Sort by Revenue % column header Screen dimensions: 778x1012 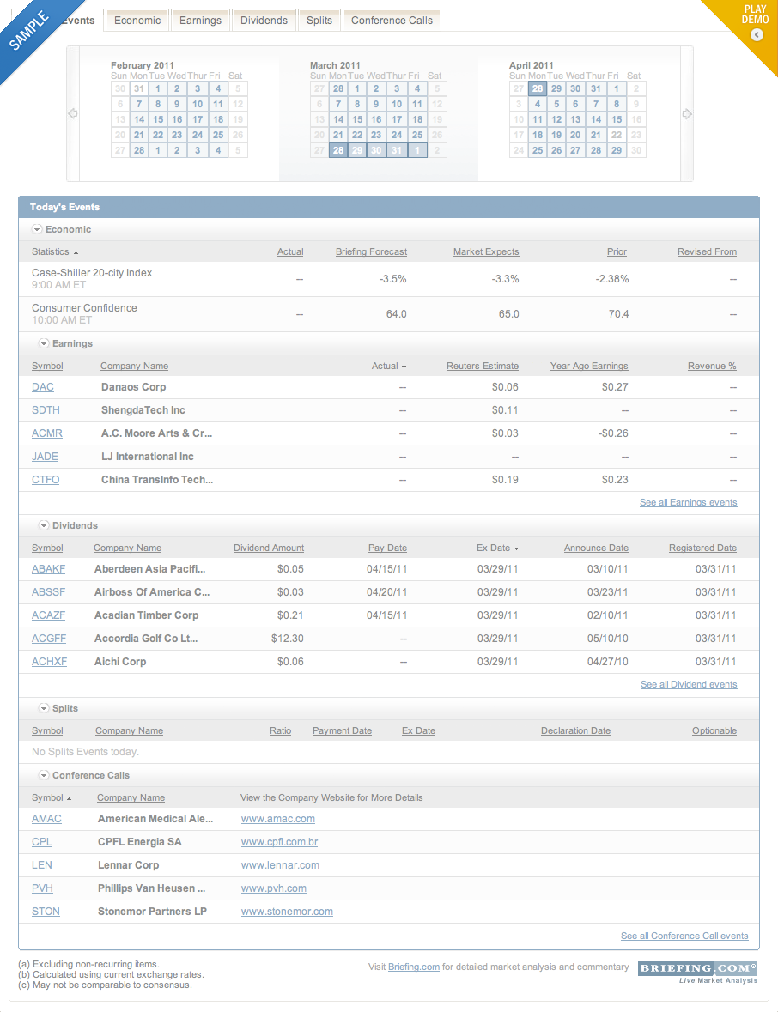tap(712, 366)
